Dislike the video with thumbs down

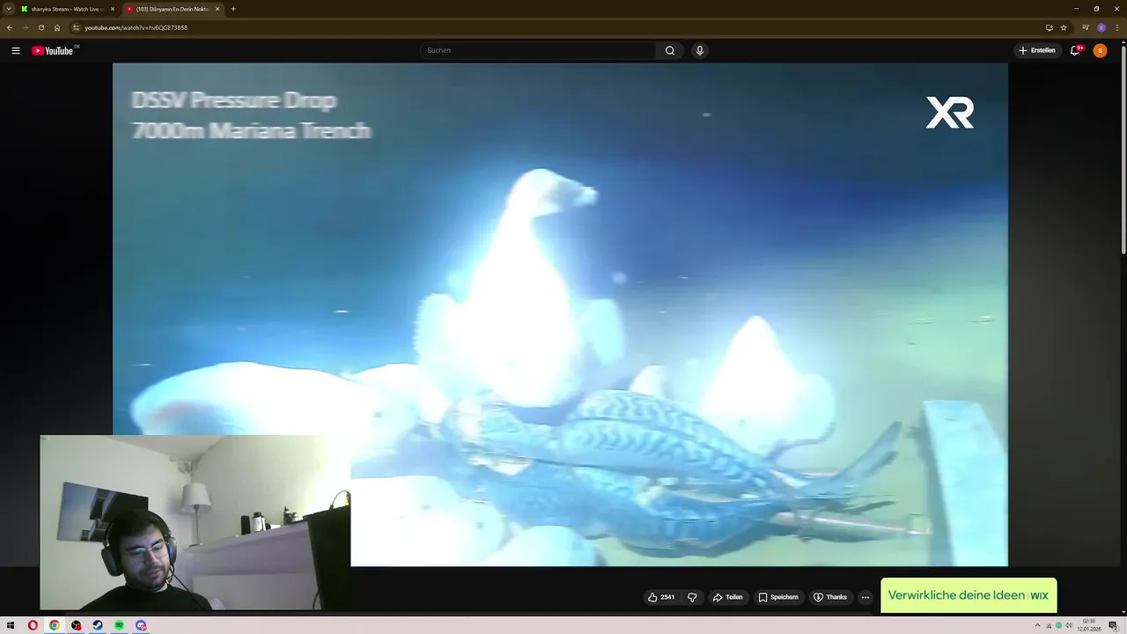point(692,597)
